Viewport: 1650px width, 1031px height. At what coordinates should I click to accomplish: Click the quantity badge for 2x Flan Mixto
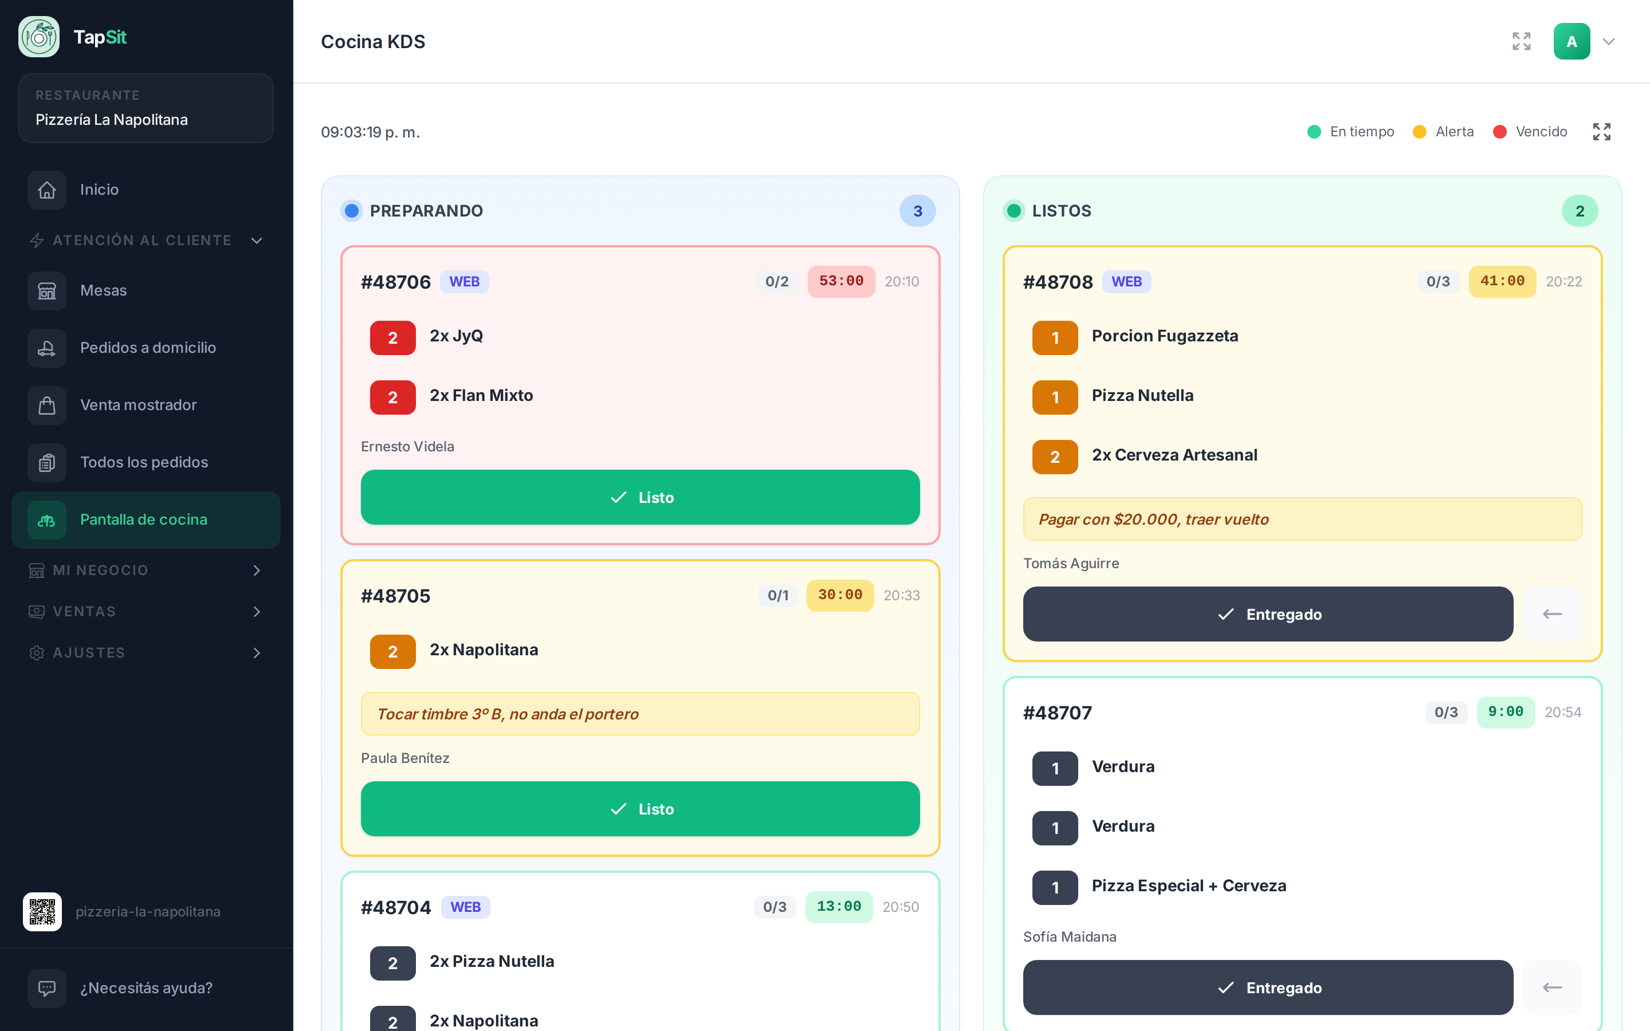point(392,397)
